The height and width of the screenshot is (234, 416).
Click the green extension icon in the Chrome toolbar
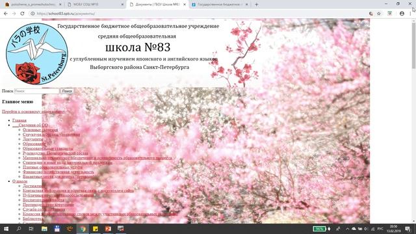(389, 14)
